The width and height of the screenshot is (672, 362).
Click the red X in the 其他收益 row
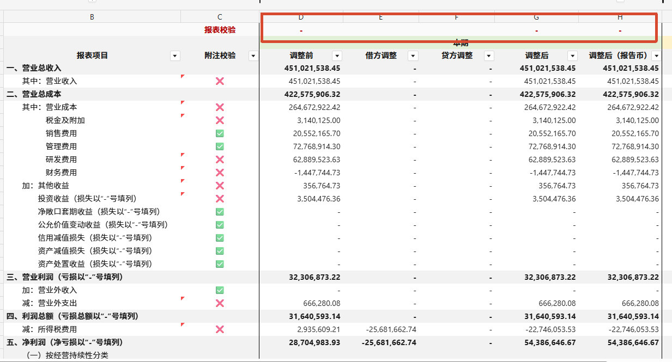pyautogui.click(x=220, y=186)
